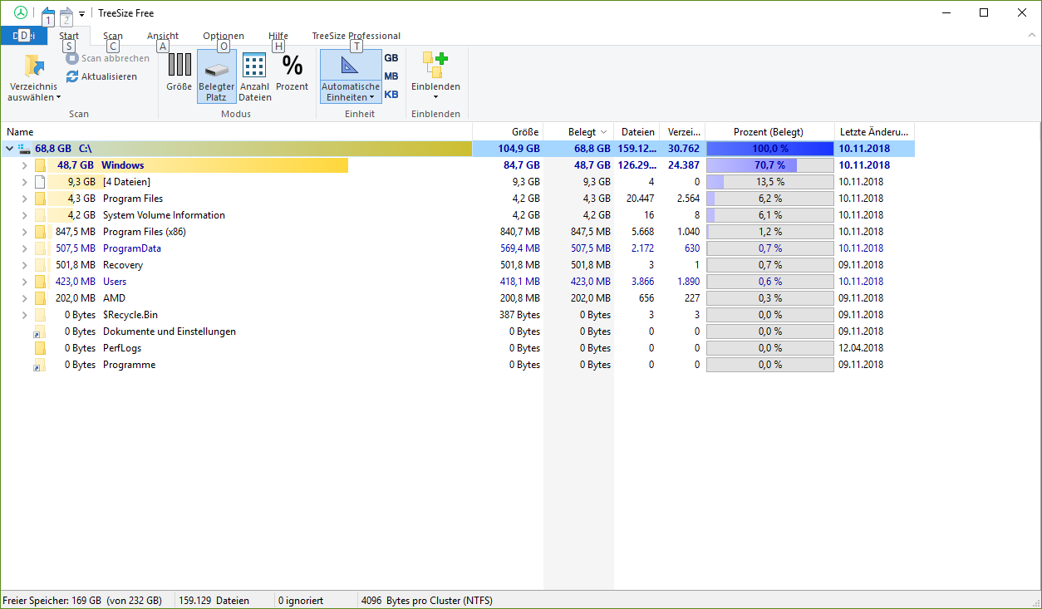Image resolution: width=1042 pixels, height=609 pixels.
Task: Click the Dokumente und Einstellungen shortcut icon
Action: tap(40, 332)
